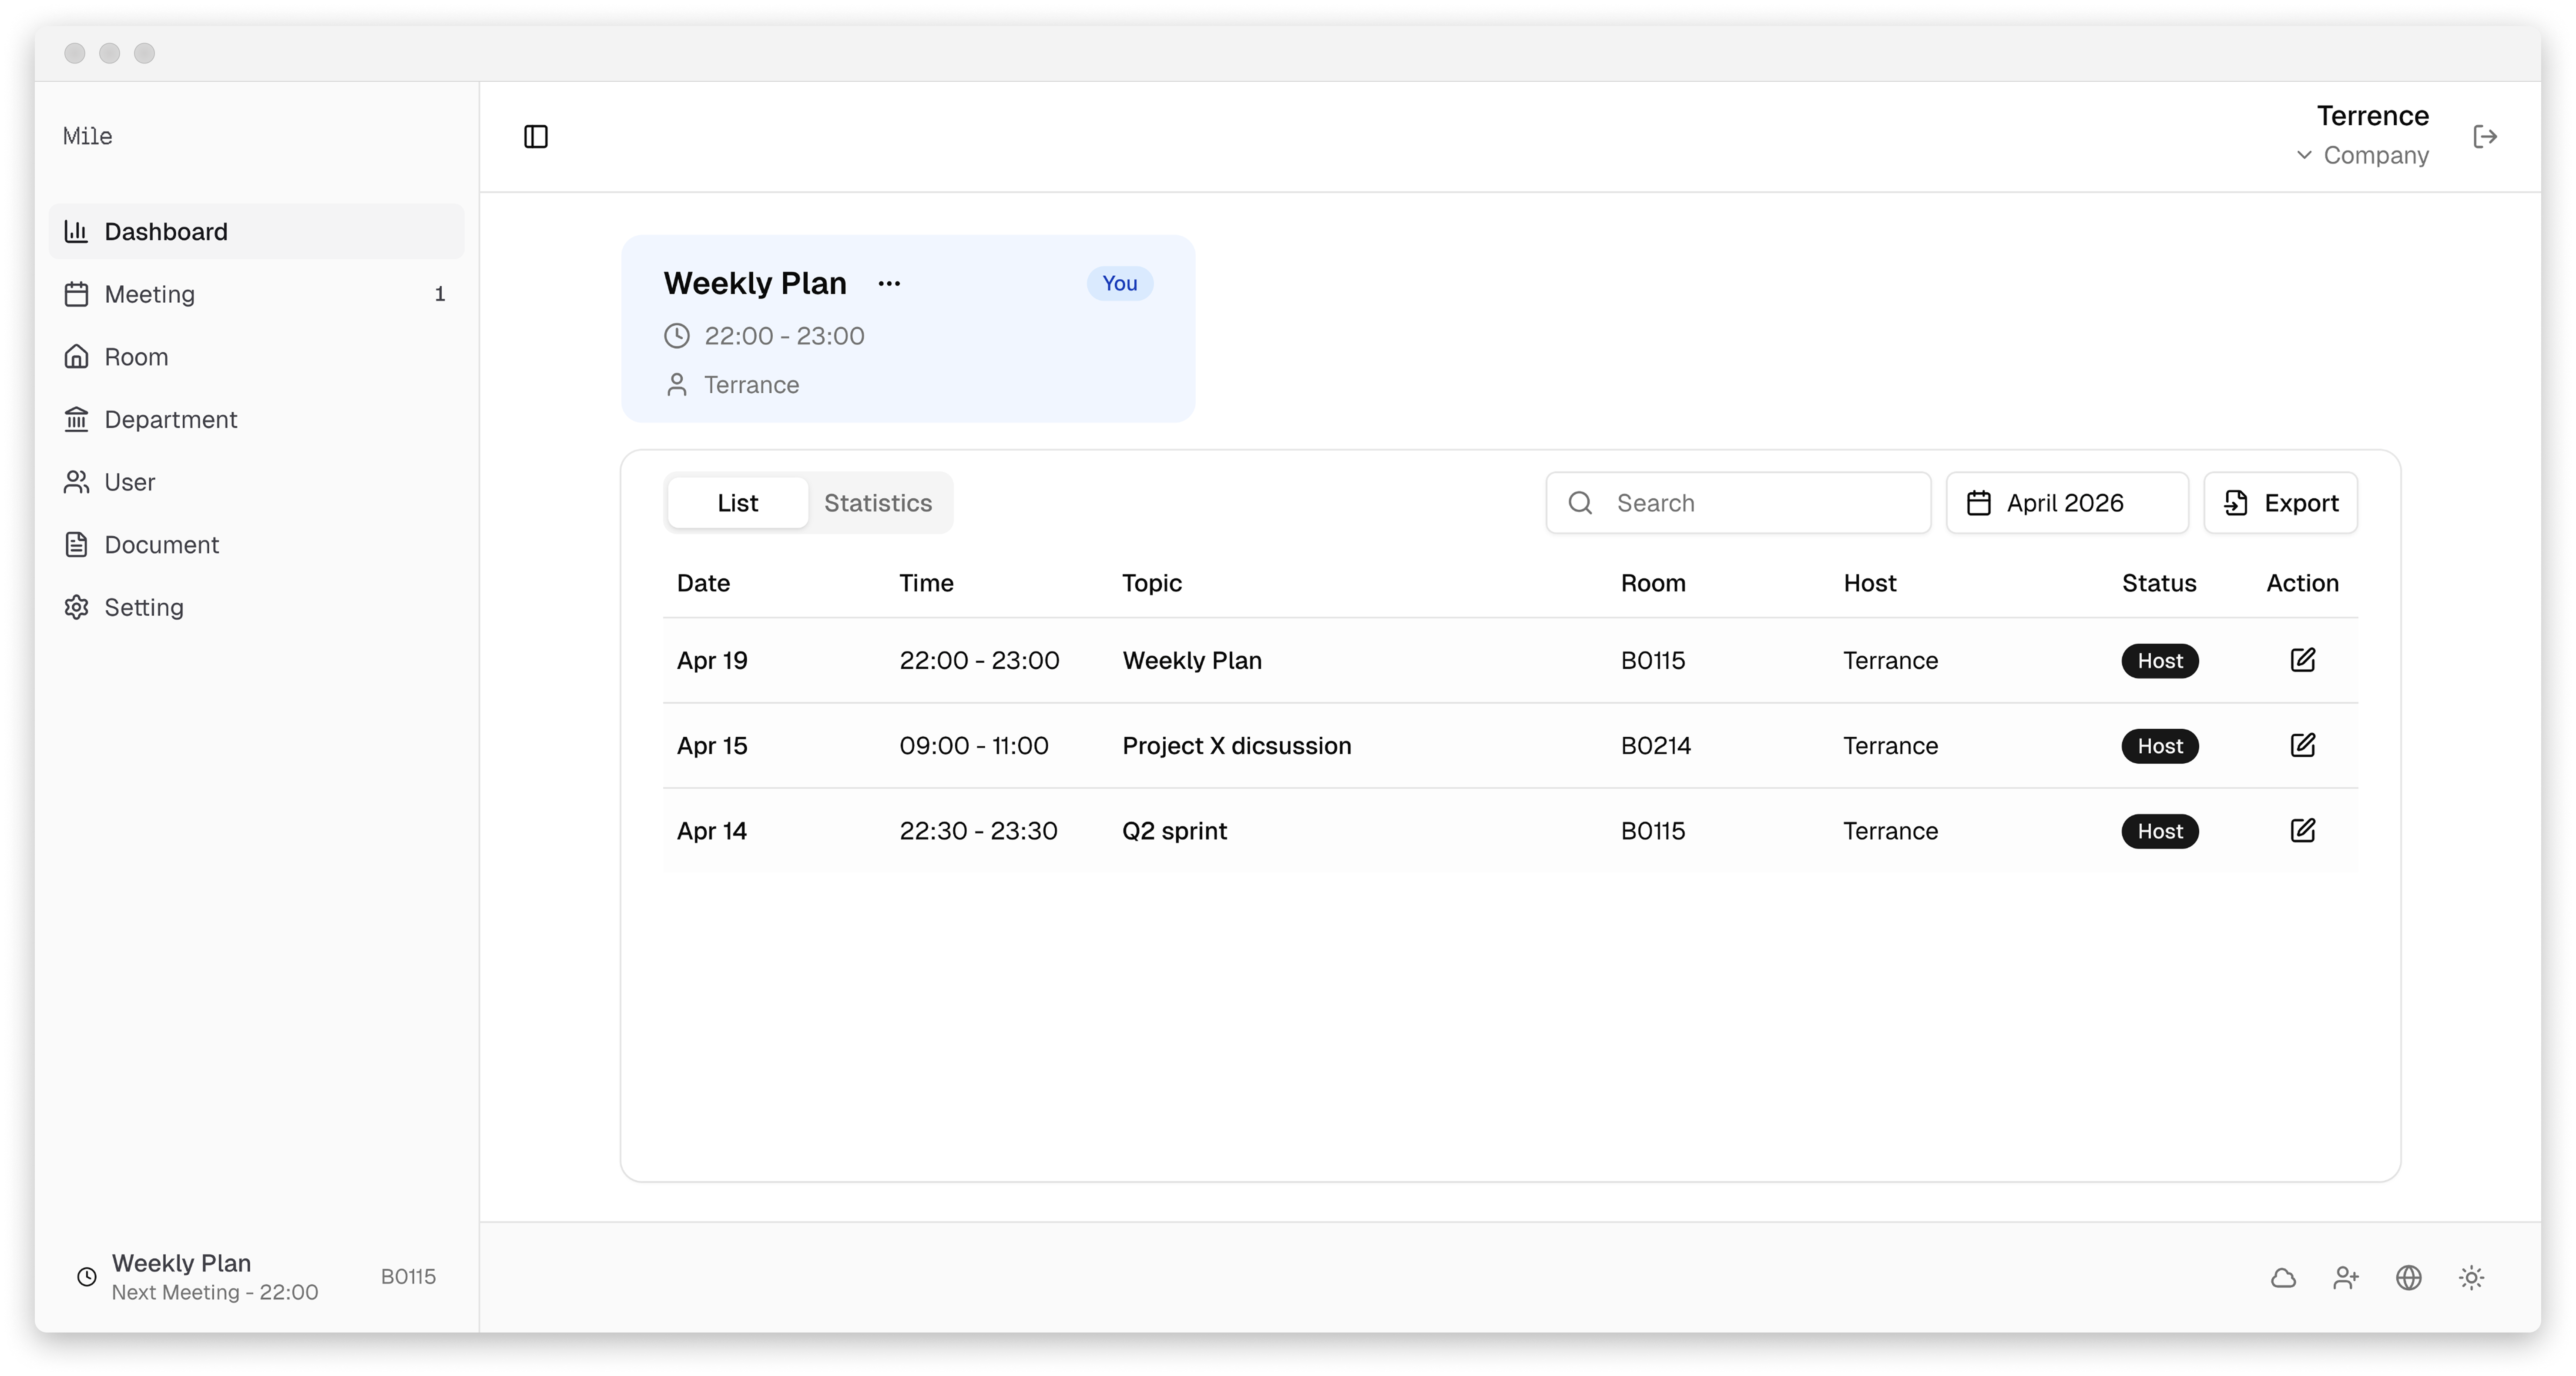Go to Room in the sidebar
The width and height of the screenshot is (2576, 1376).
(x=257, y=357)
